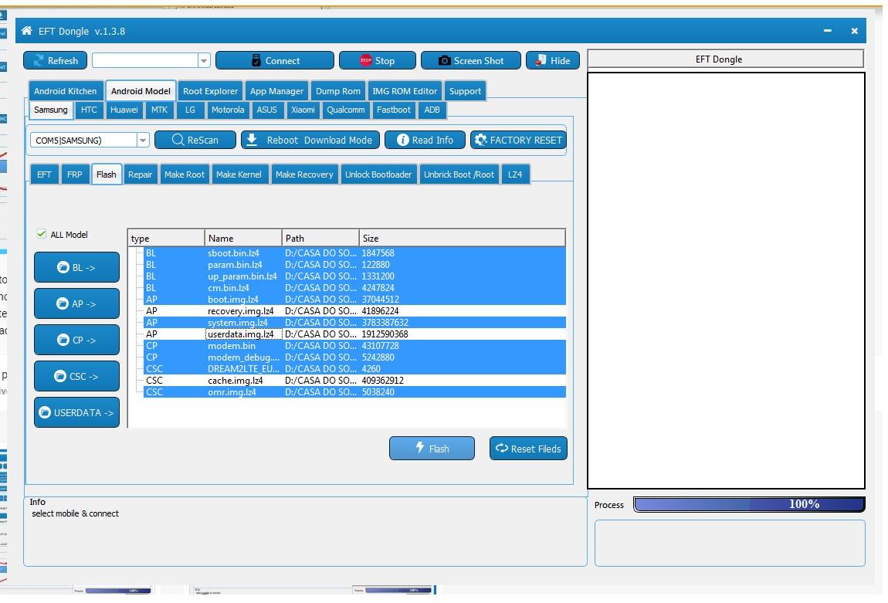The width and height of the screenshot is (888, 603).
Task: Switch to the Qualcomm tab
Action: click(x=345, y=110)
